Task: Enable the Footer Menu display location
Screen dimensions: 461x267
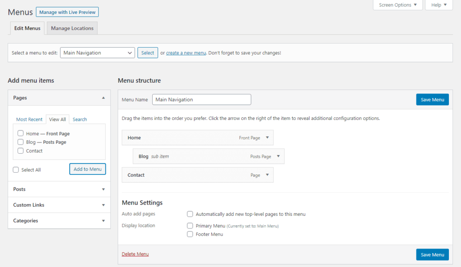Action: (190, 234)
